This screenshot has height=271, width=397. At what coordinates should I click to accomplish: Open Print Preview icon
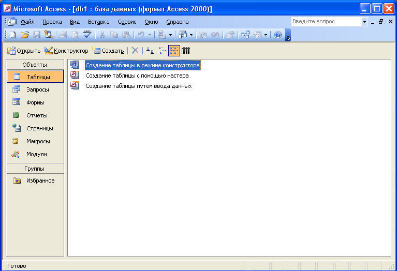76,35
